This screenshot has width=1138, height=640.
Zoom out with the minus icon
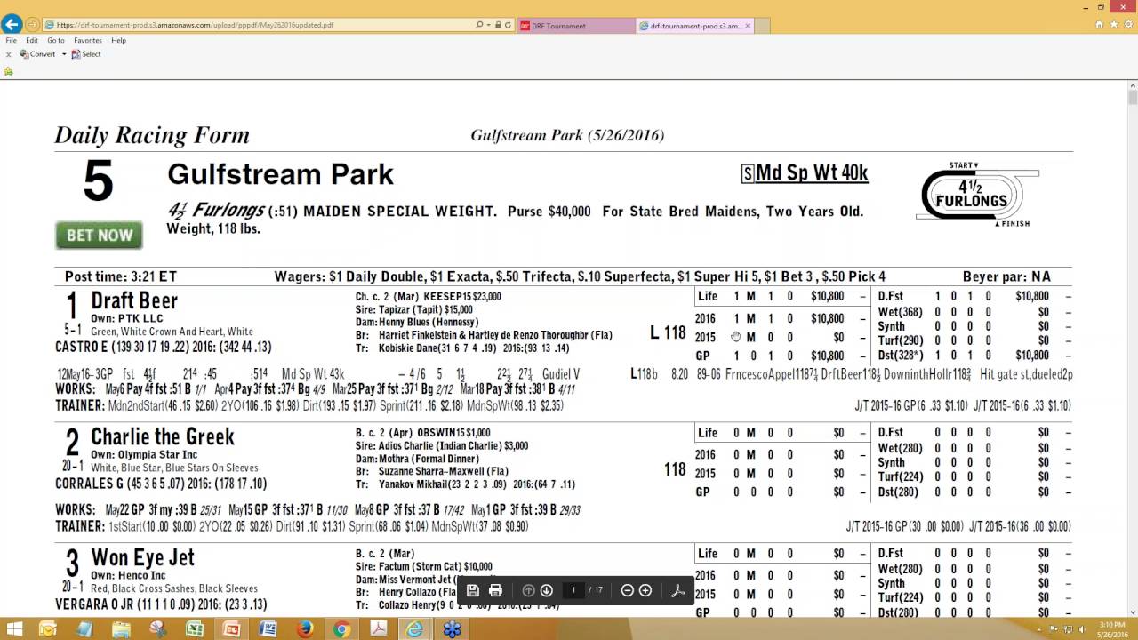(627, 590)
